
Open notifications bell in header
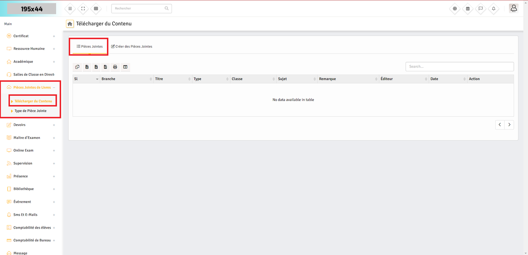[493, 9]
